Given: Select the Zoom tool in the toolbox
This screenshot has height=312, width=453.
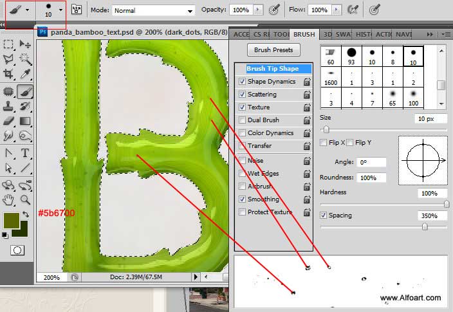Looking at the screenshot, I should tap(26, 200).
